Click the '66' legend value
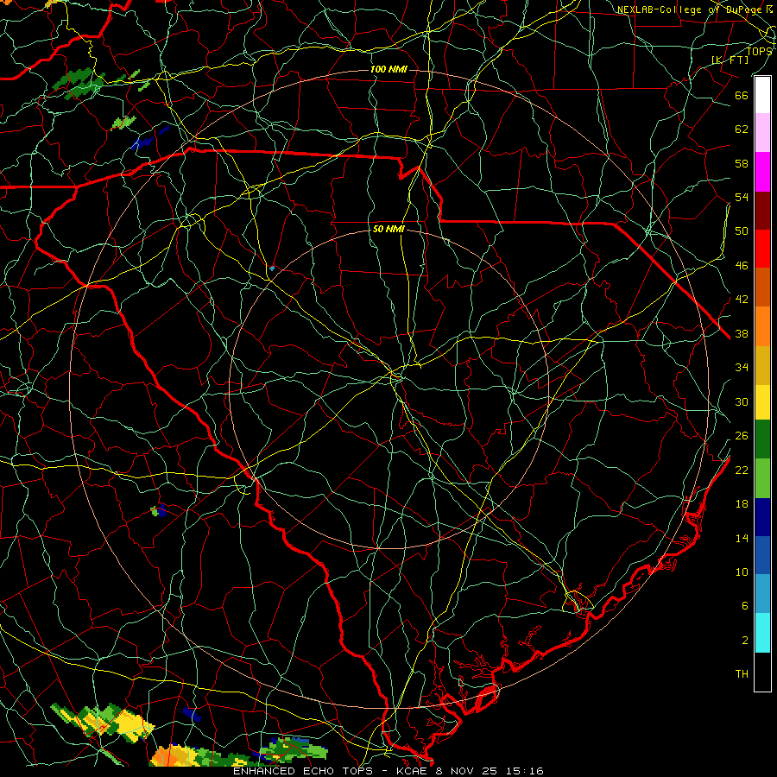The image size is (777, 777). (x=742, y=95)
